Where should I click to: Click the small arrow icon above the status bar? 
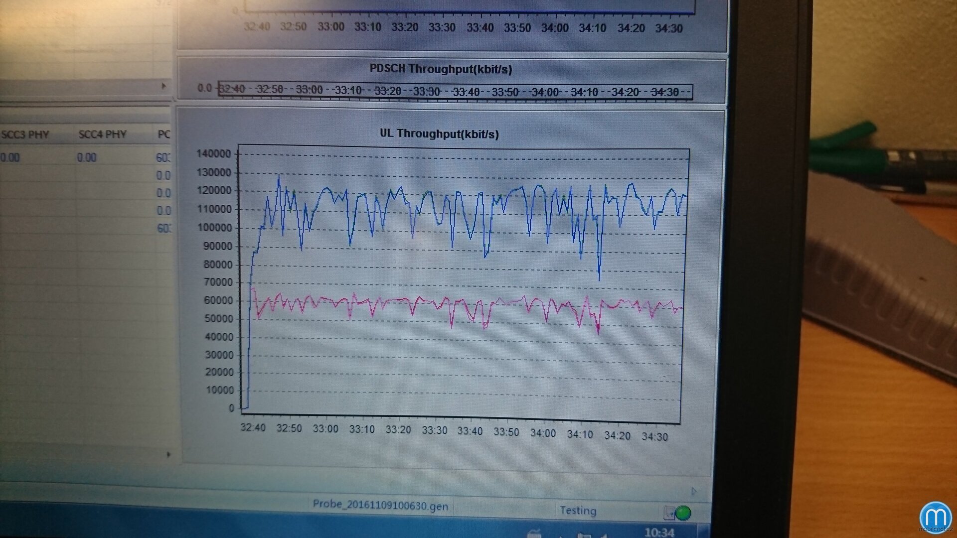pos(694,491)
